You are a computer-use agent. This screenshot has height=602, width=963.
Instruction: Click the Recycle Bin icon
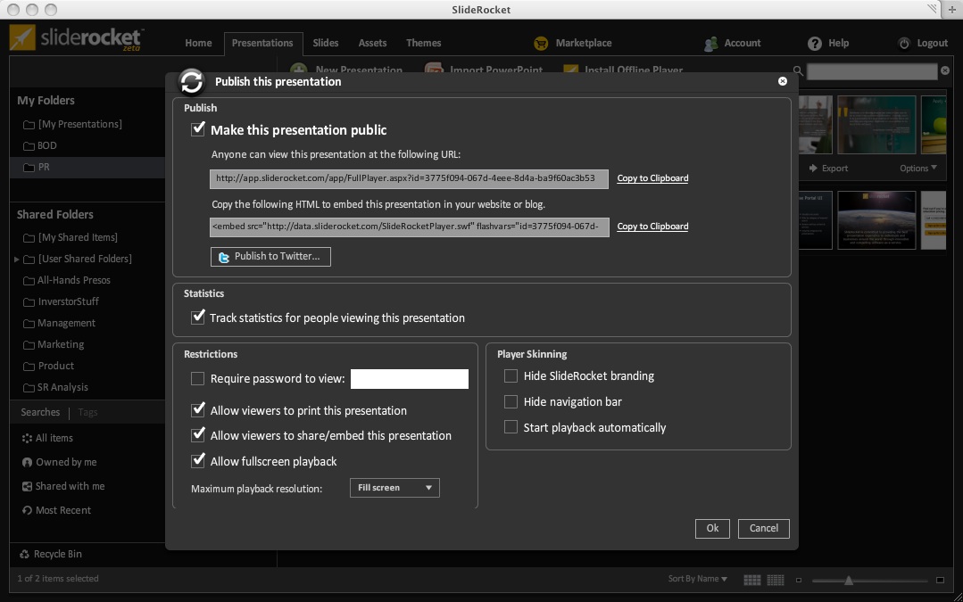(25, 554)
